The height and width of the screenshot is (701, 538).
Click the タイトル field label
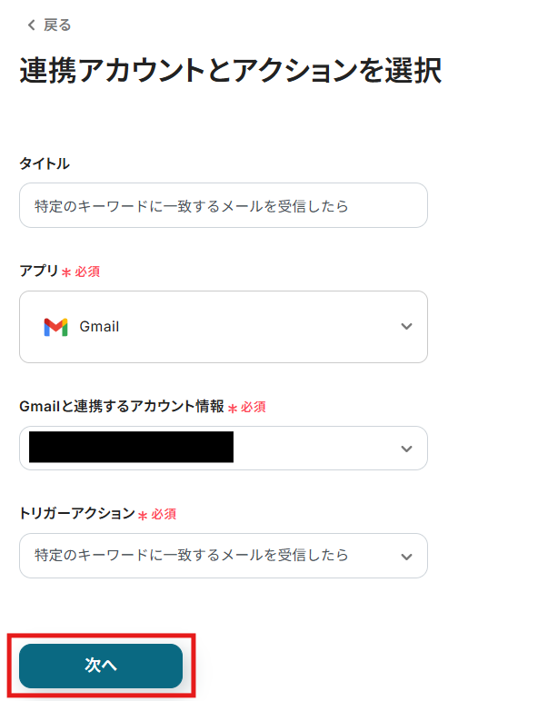(x=45, y=163)
